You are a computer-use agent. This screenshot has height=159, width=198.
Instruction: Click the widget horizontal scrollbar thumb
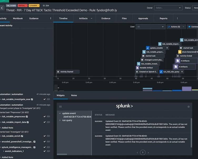pyautogui.click(x=62, y=154)
